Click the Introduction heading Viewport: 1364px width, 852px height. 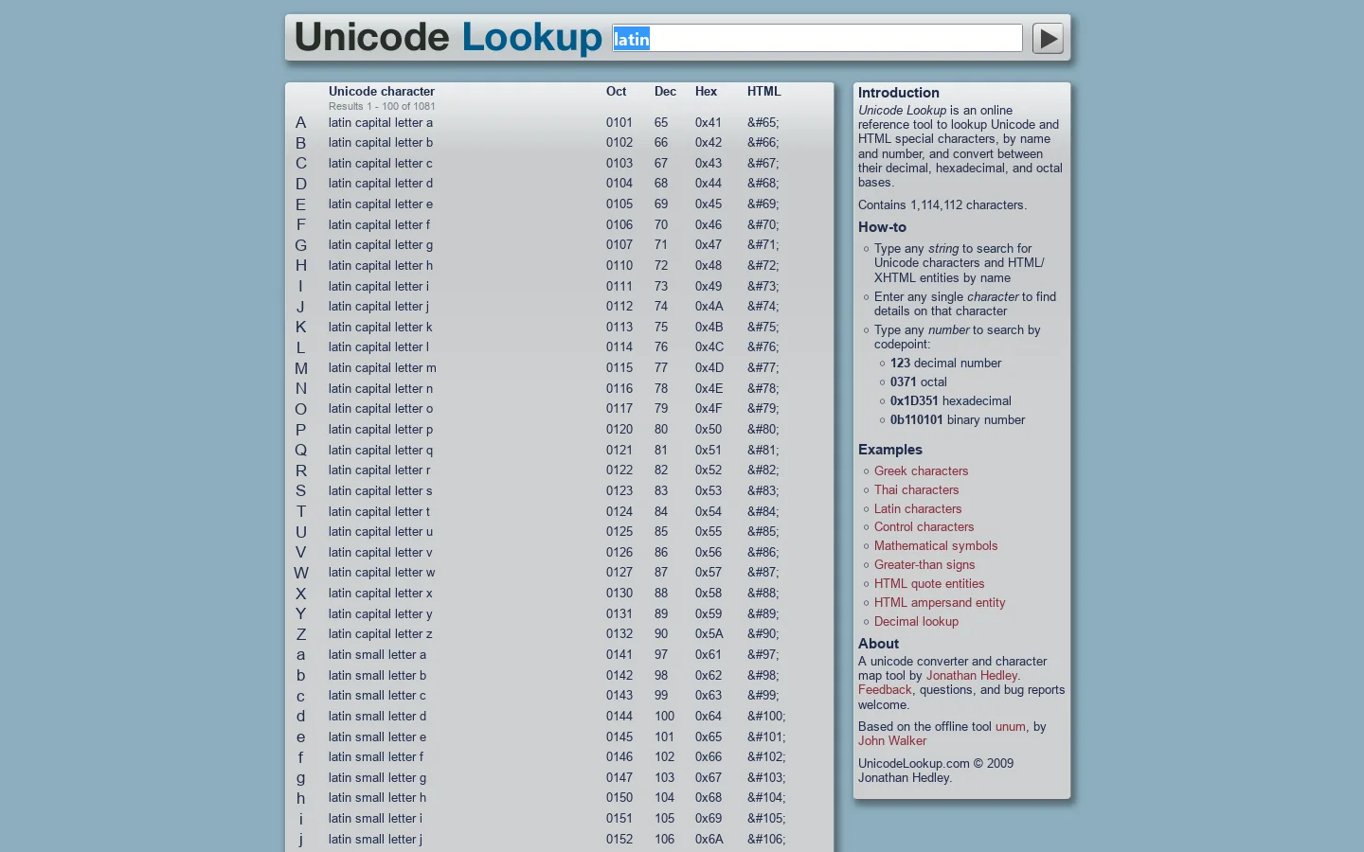pyautogui.click(x=899, y=93)
